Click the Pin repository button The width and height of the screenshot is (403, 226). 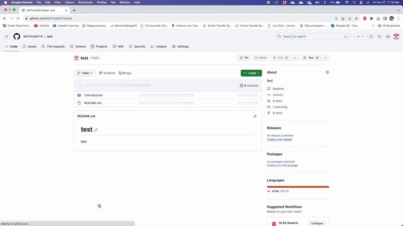(244, 58)
